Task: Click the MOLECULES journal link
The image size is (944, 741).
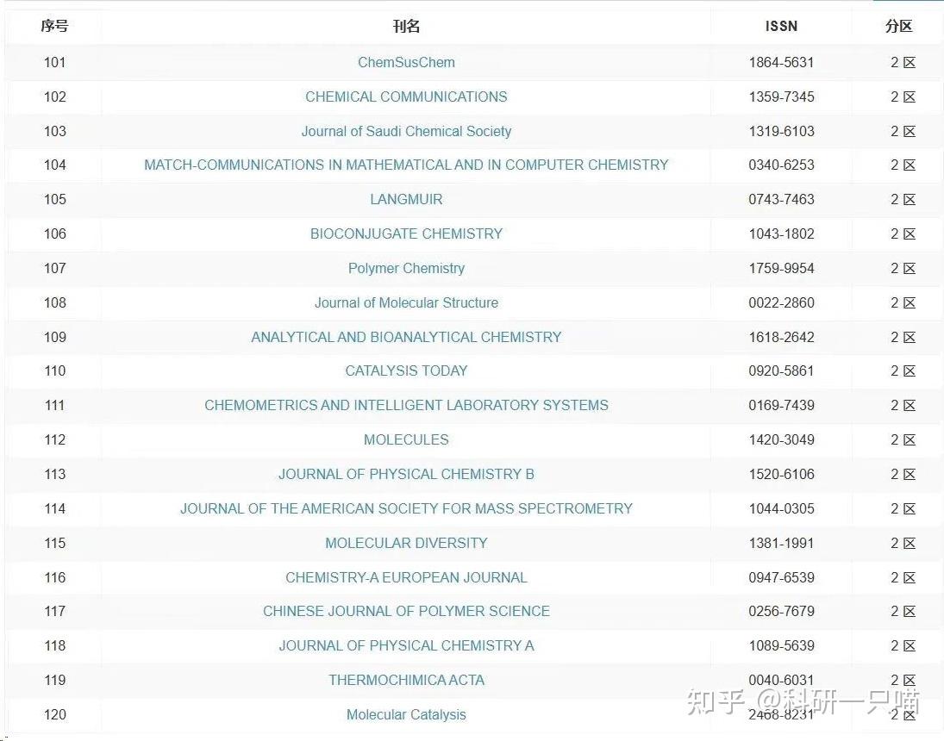Action: coord(406,439)
